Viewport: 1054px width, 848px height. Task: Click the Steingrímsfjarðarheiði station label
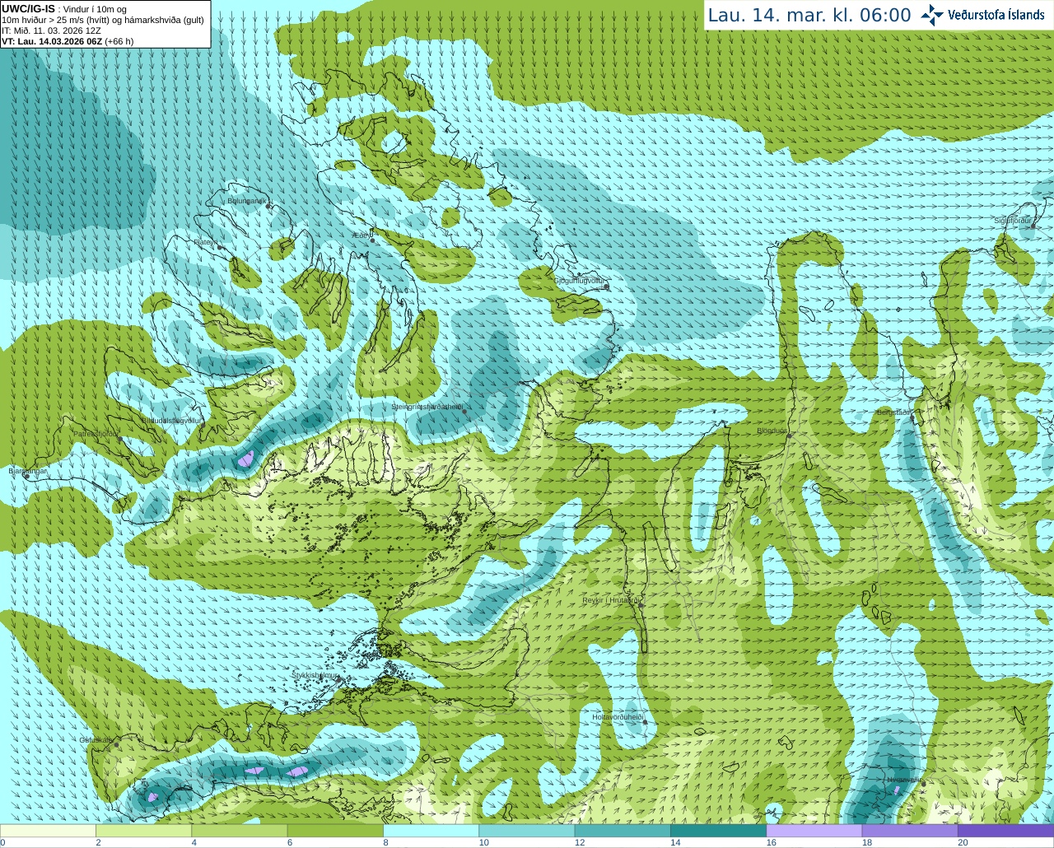tap(427, 407)
